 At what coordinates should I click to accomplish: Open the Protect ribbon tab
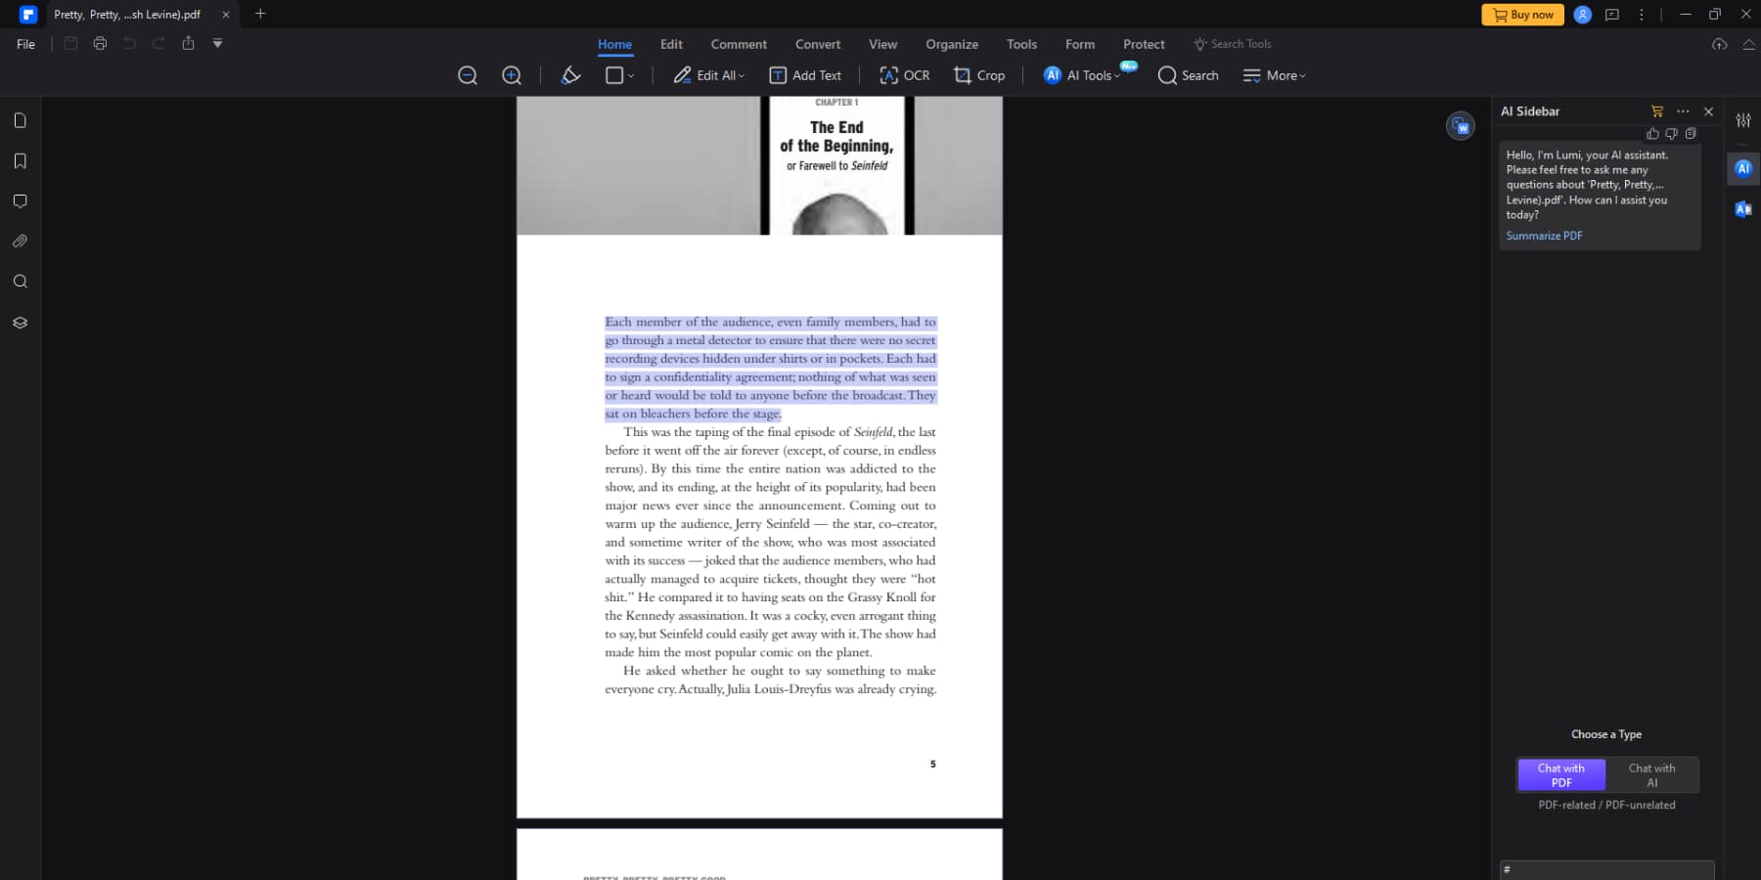tap(1143, 44)
